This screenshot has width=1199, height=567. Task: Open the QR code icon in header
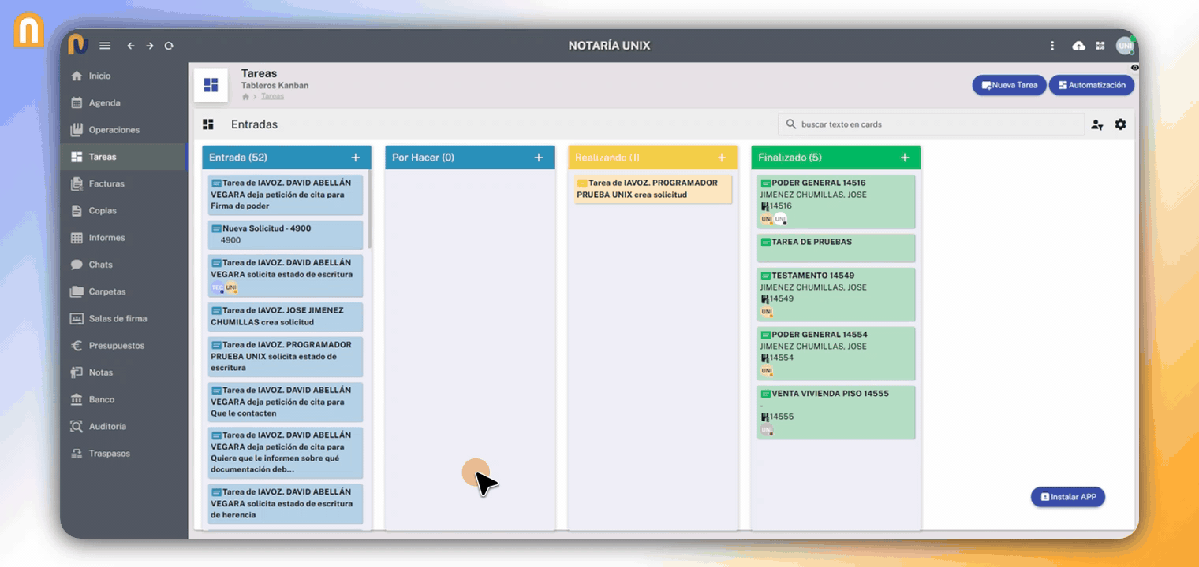[1100, 46]
